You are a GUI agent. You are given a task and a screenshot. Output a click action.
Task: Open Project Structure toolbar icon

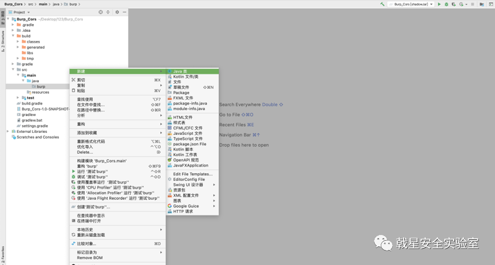(x=482, y=4)
